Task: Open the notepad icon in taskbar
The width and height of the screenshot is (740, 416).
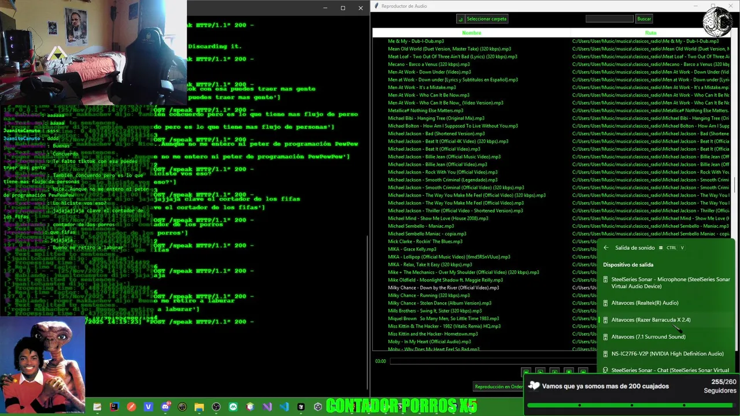Action: point(97,407)
